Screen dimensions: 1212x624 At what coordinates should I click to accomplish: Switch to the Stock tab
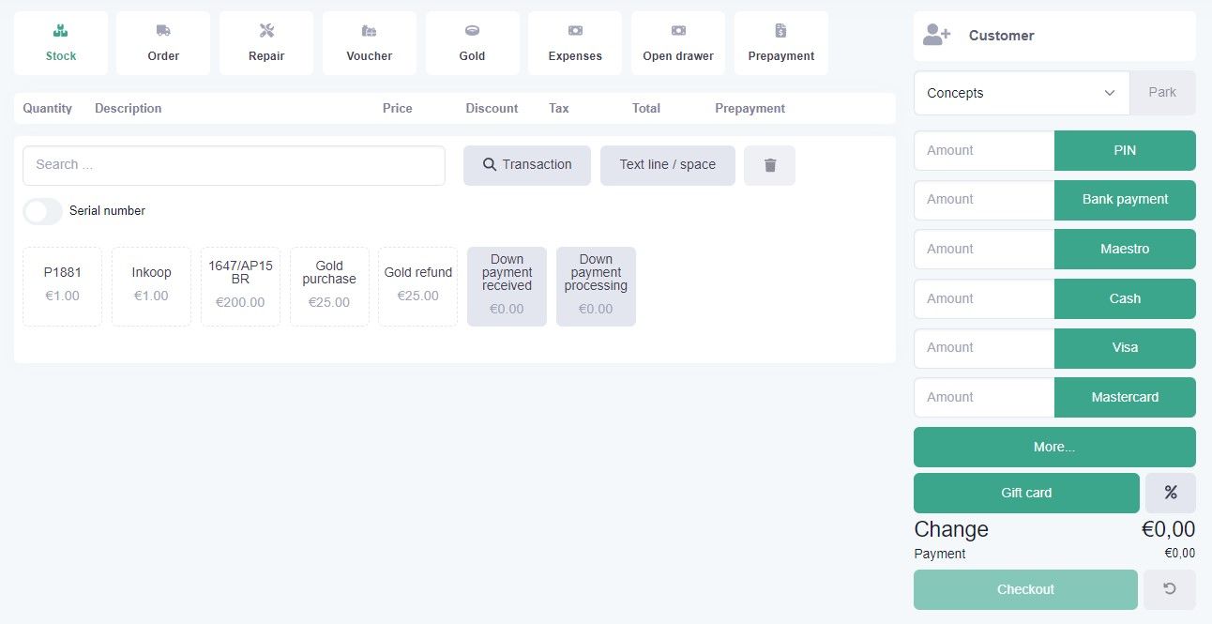[61, 43]
